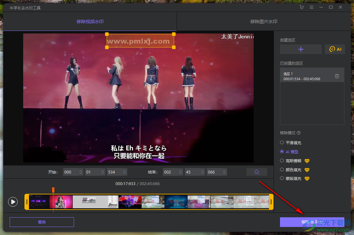Adjust start minutes spinner arrows
Image resolution: width=354 pixels, height=235 pixels.
click(x=81, y=172)
